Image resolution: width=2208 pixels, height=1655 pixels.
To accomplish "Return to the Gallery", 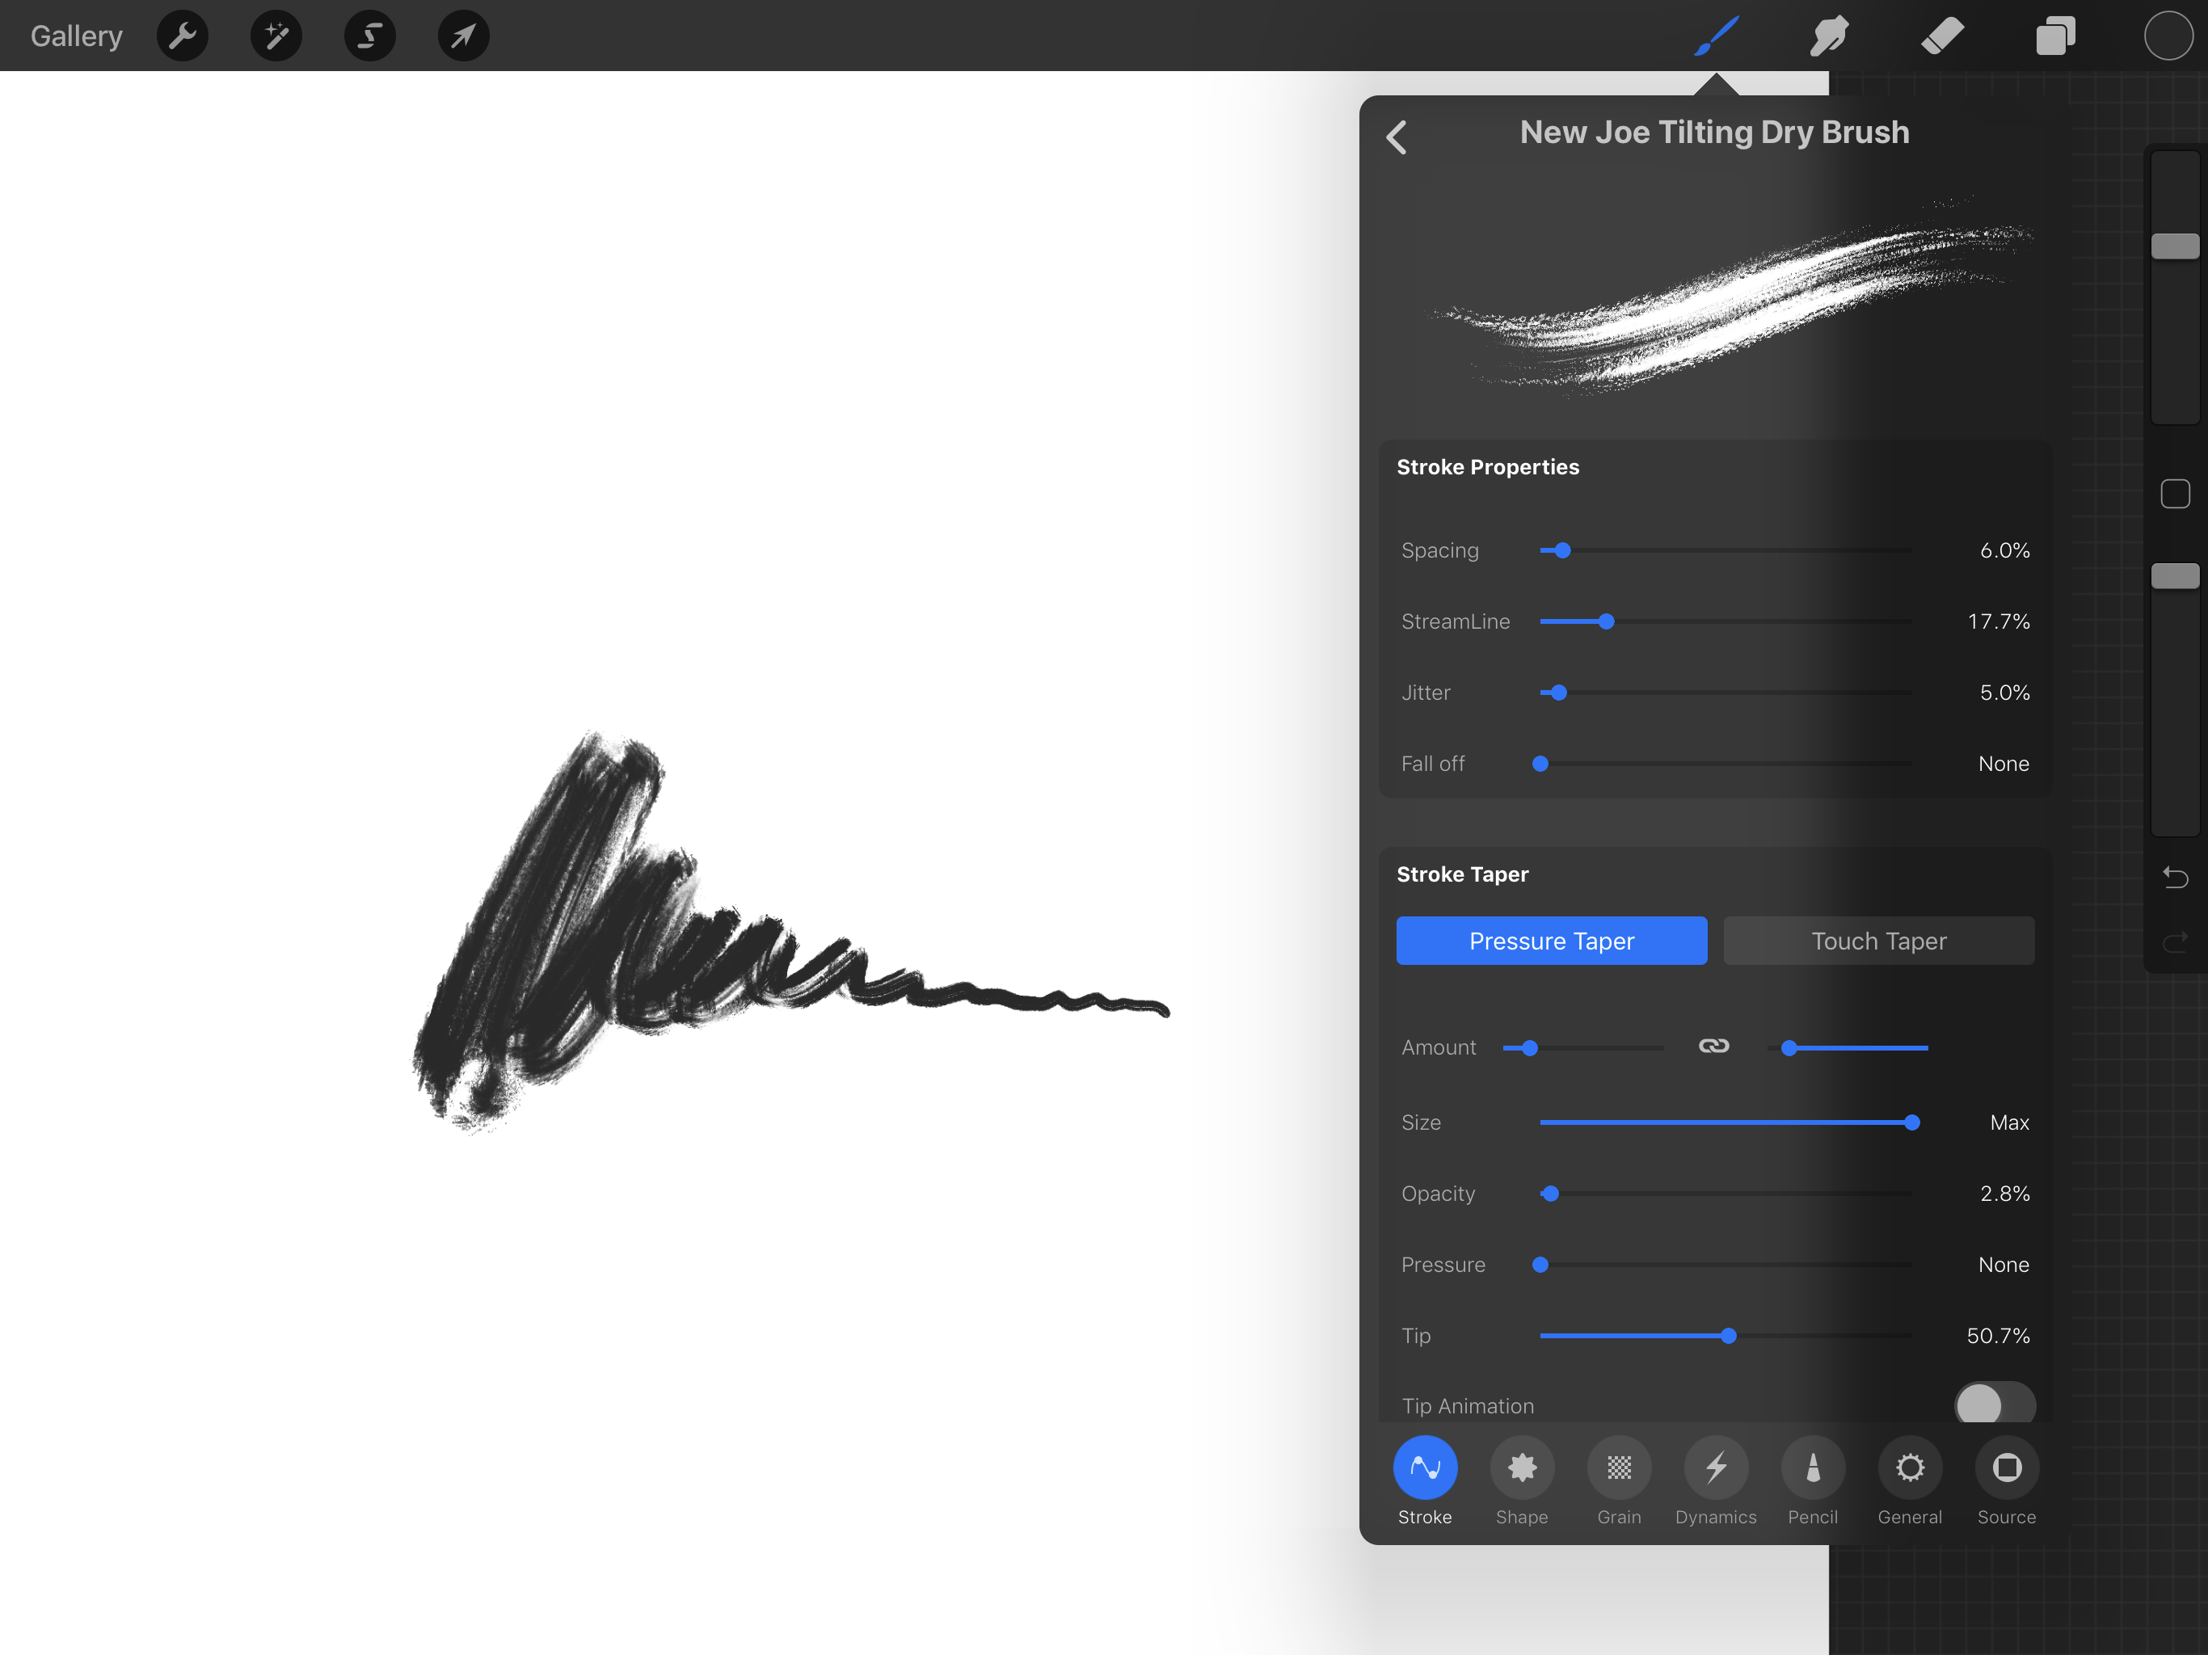I will tap(76, 36).
